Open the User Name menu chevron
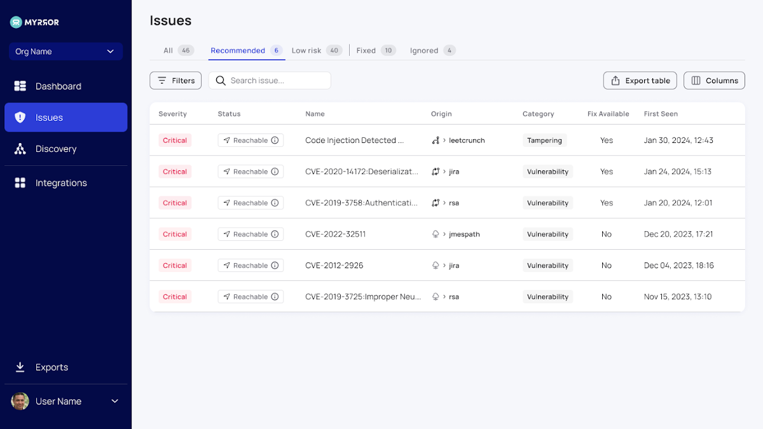The image size is (763, 429). point(115,401)
